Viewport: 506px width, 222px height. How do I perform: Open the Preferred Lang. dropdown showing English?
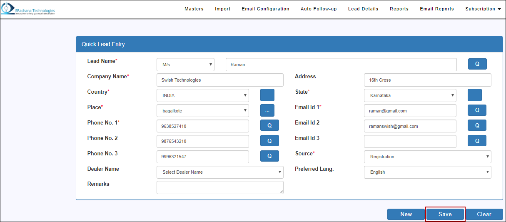428,172
